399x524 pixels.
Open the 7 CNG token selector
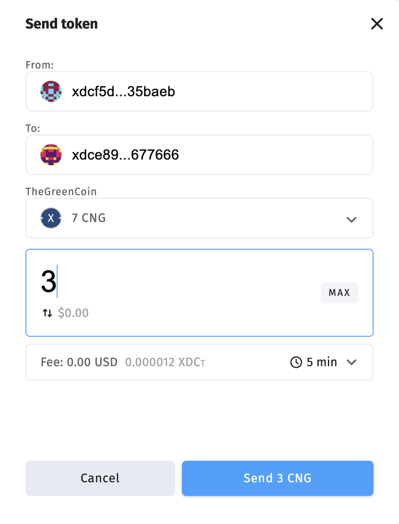click(x=199, y=218)
